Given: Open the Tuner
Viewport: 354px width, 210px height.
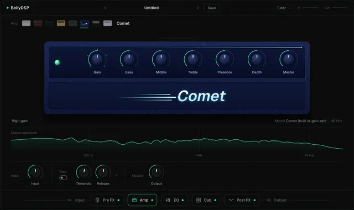Looking at the screenshot, I should point(283,8).
